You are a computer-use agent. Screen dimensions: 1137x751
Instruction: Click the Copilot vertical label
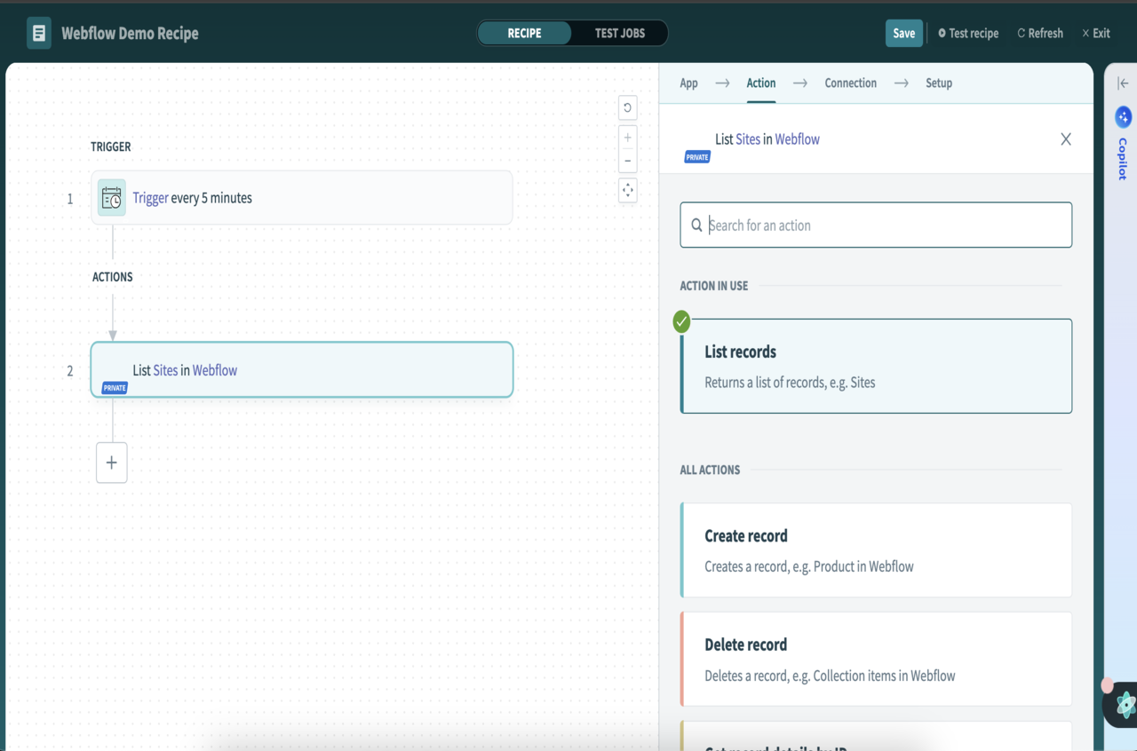1123,159
